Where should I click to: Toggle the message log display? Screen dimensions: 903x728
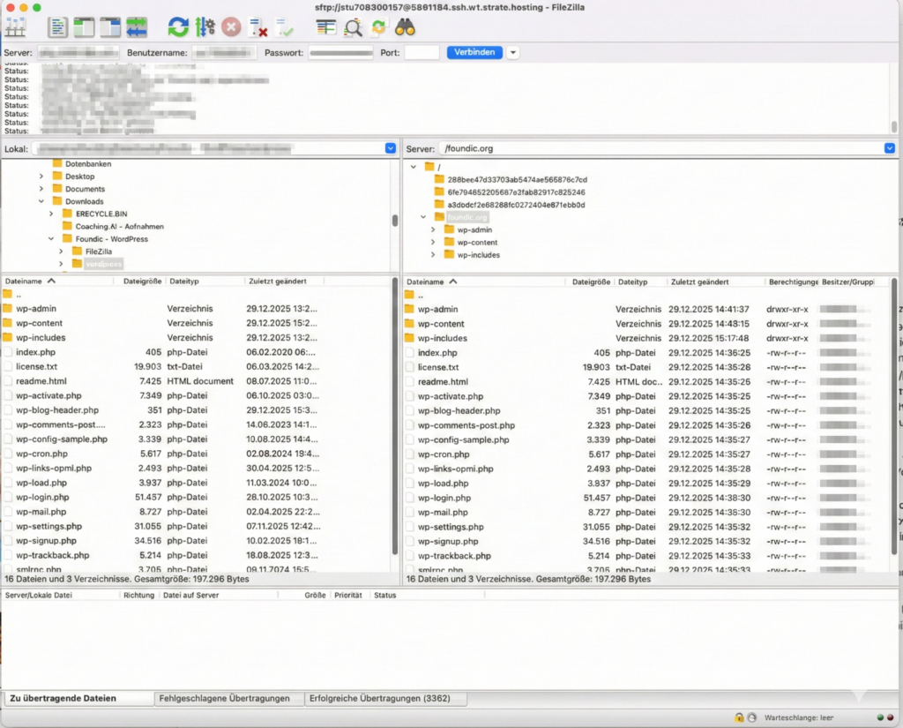[x=57, y=26]
